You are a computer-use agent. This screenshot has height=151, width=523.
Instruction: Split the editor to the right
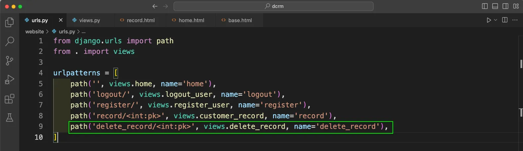tap(505, 20)
